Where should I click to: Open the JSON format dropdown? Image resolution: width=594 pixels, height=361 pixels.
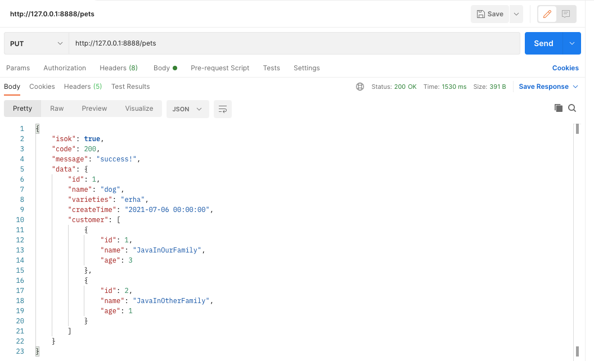tap(187, 109)
